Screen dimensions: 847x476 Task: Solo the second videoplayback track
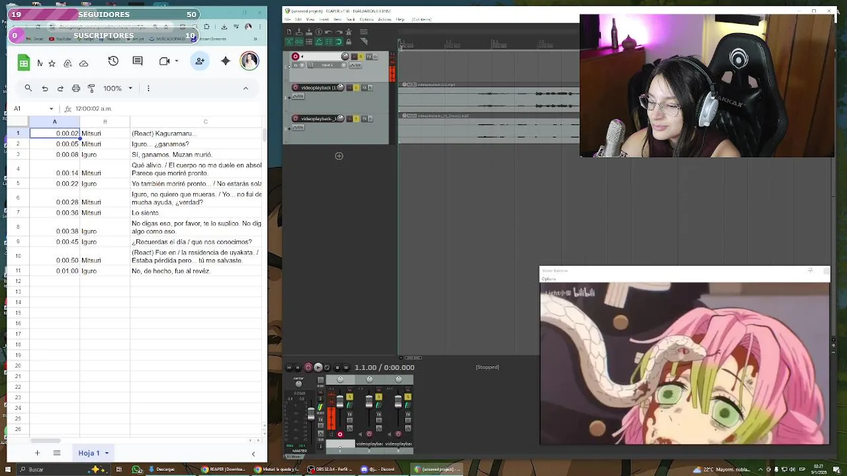tap(356, 118)
